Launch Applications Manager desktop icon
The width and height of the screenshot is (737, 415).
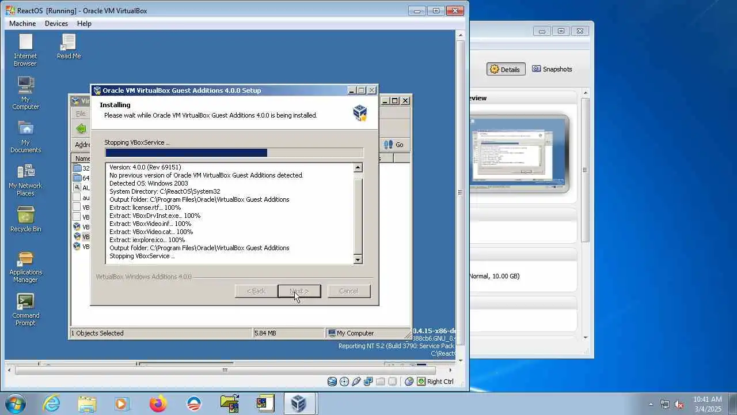tap(25, 267)
